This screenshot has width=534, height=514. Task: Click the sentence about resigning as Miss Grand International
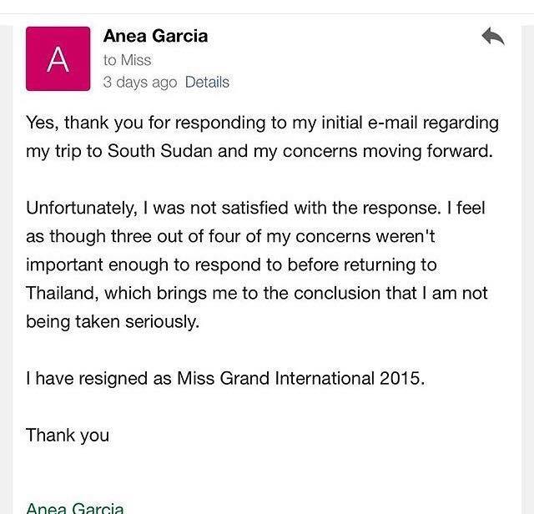click(225, 378)
